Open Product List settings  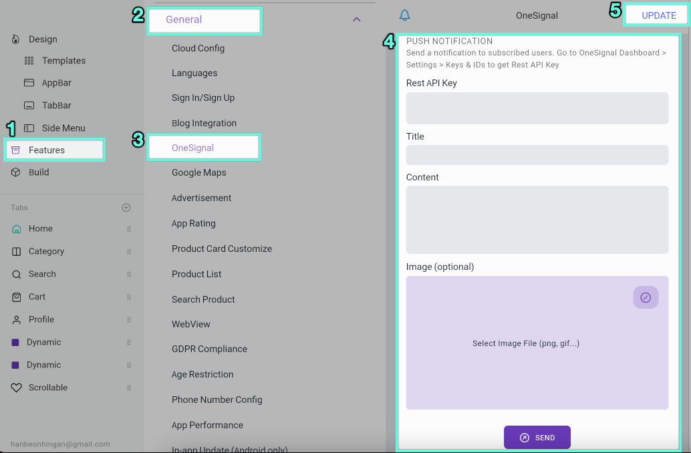(196, 274)
